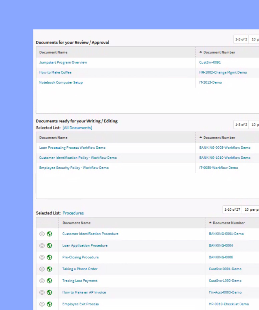Open the How to Make Coffee document

click(x=55, y=73)
